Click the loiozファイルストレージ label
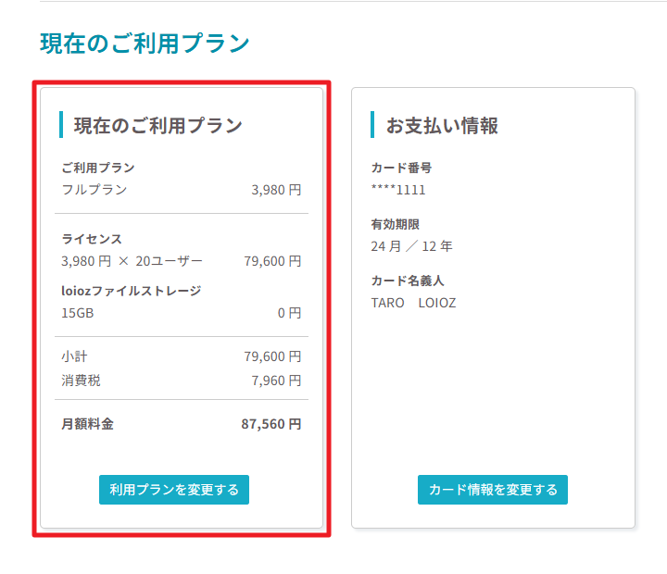Screen dimensions: 667x574 point(131,291)
